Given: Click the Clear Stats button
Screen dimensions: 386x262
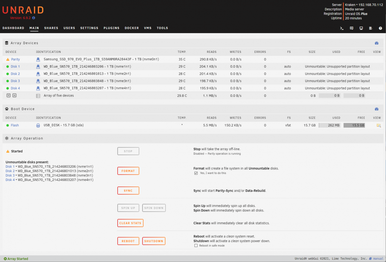Looking at the screenshot, I should point(130,223).
